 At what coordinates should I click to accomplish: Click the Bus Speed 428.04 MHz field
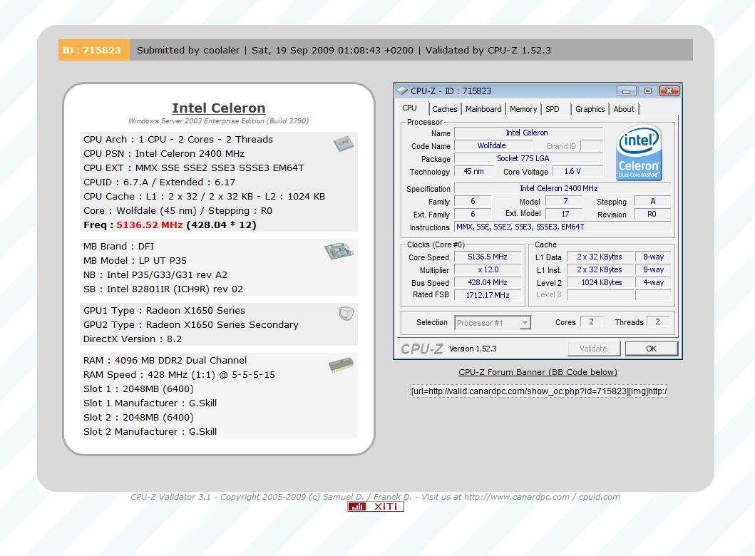click(487, 282)
